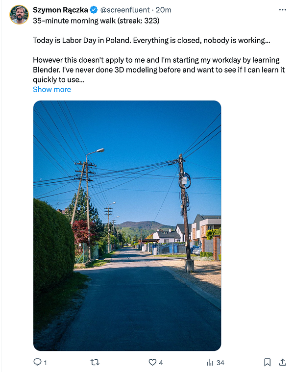Image resolution: width=294 pixels, height=372 pixels.
Task: Click the morning walk streak text line
Action: 96,21
